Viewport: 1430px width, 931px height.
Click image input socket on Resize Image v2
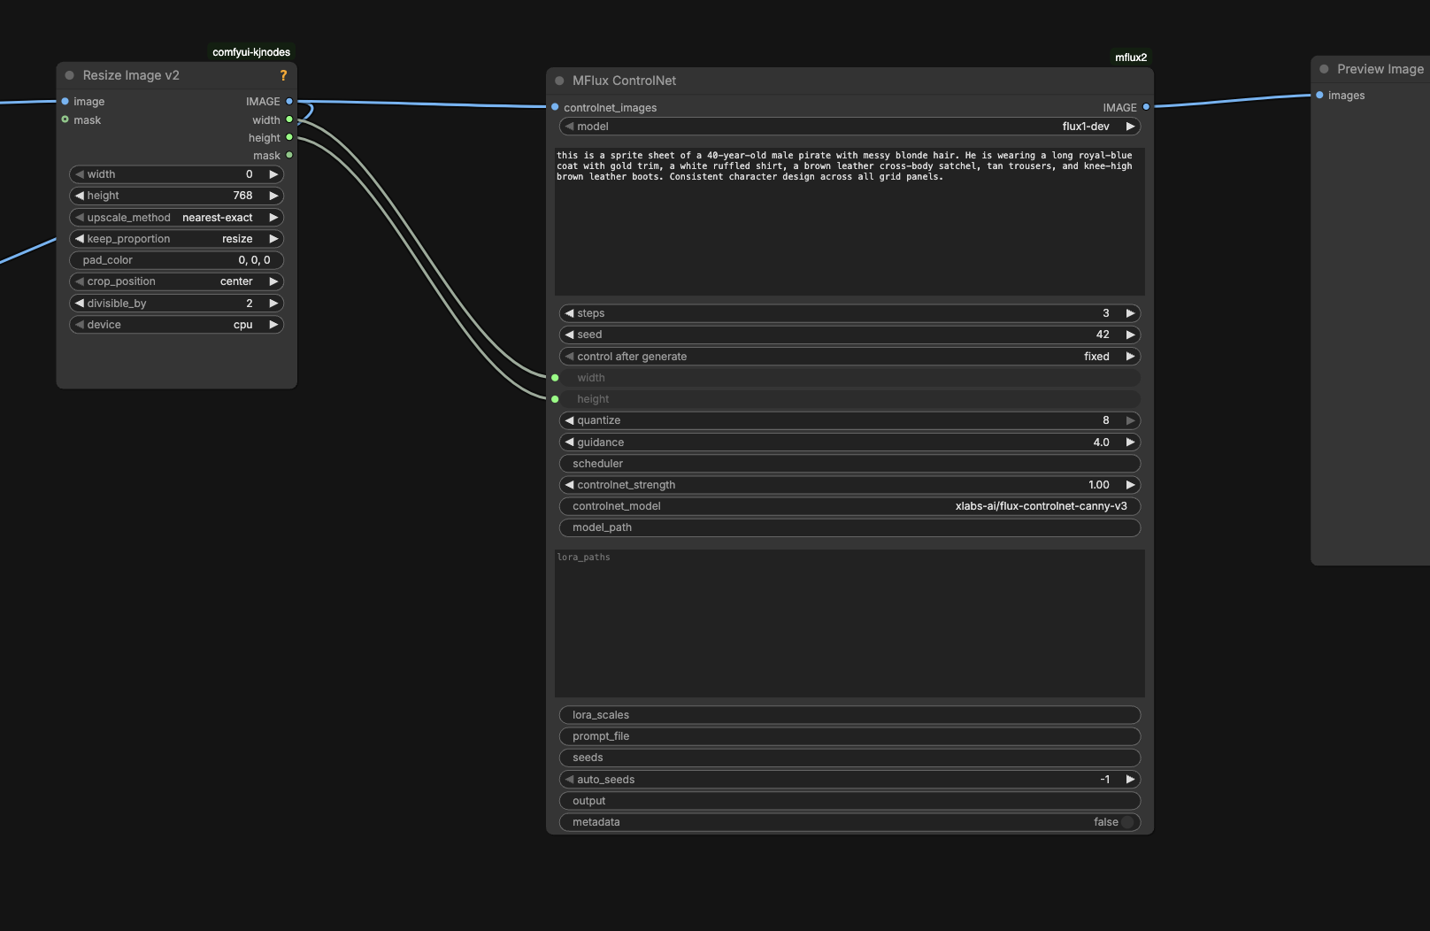click(x=65, y=102)
